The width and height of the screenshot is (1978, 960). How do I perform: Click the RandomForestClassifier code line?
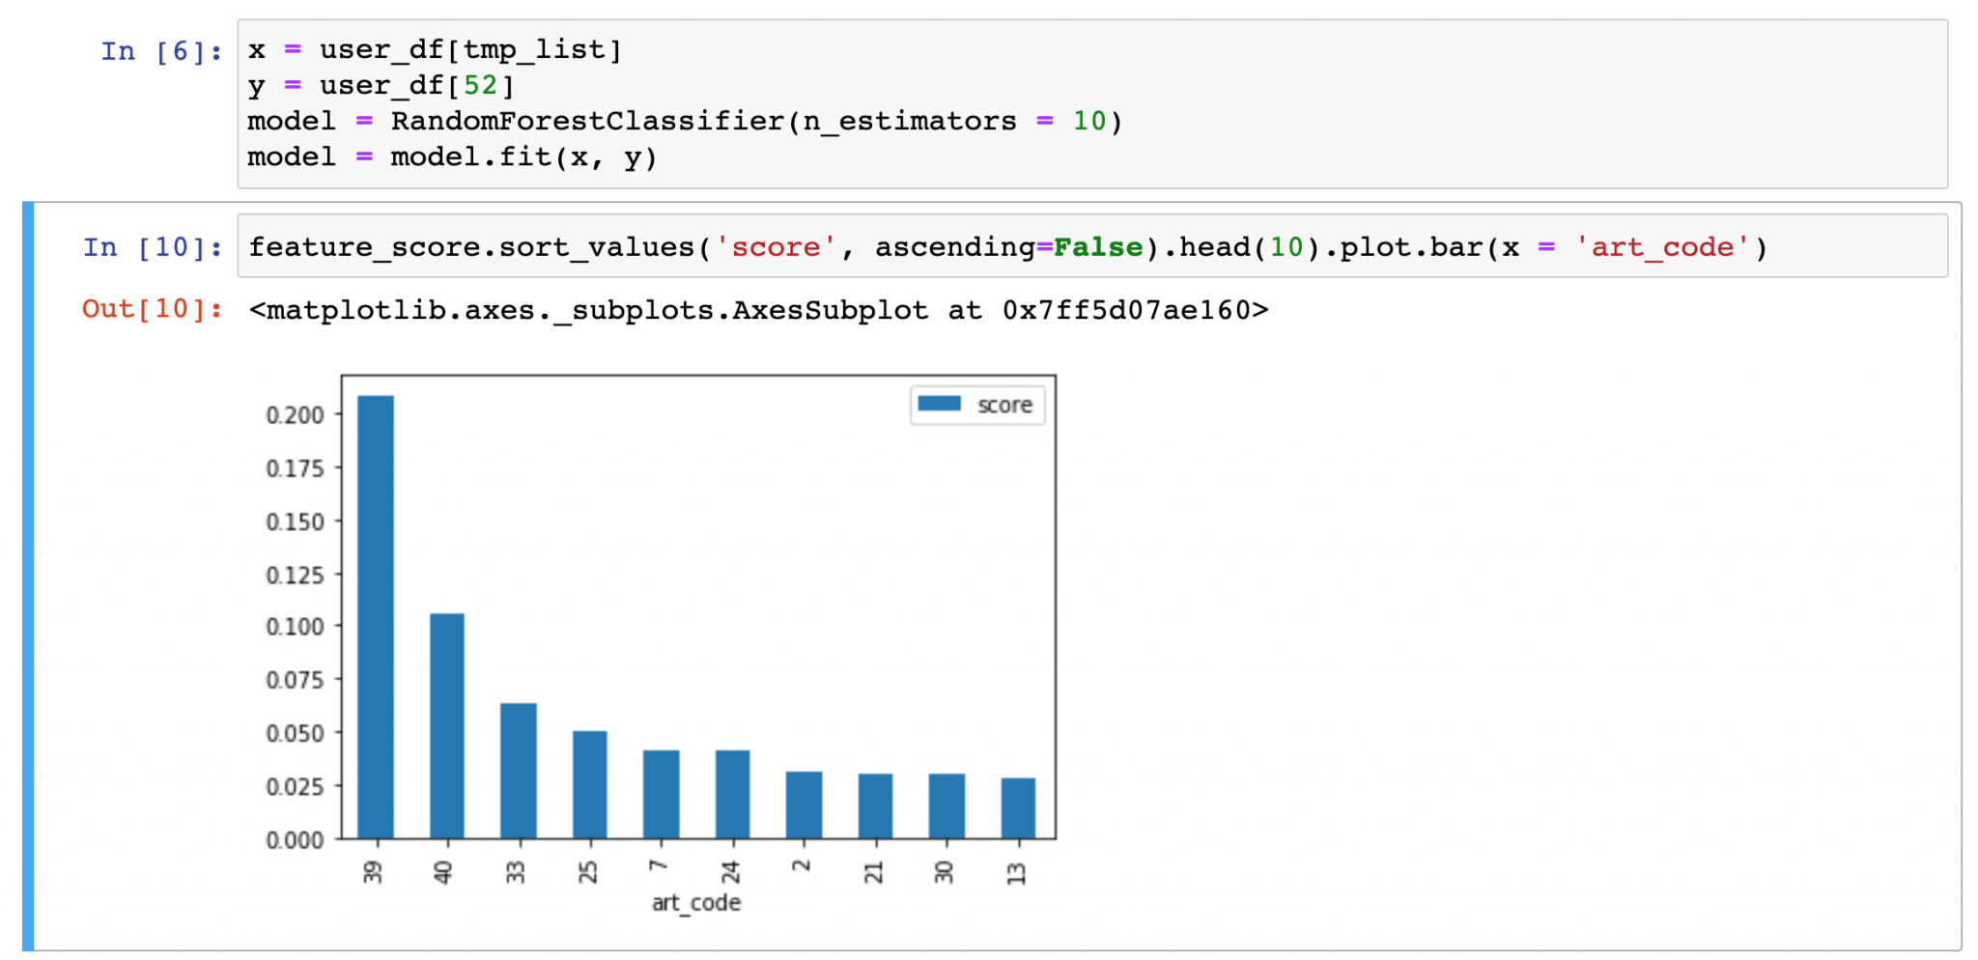pos(685,122)
